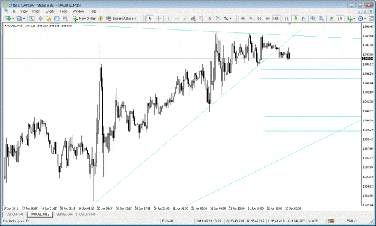Launch the Strategy Tester icon

coord(65,19)
